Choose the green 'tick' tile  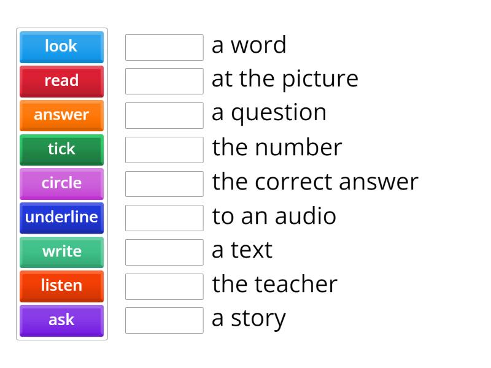coord(61,149)
